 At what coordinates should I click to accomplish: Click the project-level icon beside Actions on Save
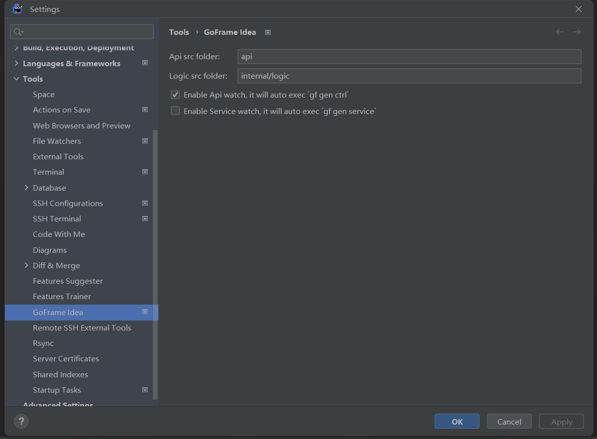coord(145,110)
